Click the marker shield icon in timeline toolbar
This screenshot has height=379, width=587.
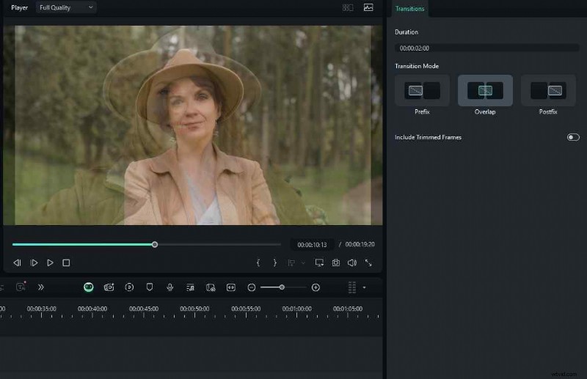tap(149, 287)
